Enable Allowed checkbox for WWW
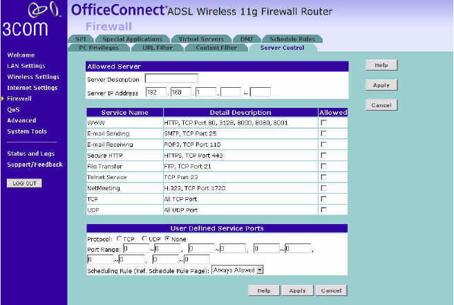Screen dimensions: 454x305 tap(323, 122)
